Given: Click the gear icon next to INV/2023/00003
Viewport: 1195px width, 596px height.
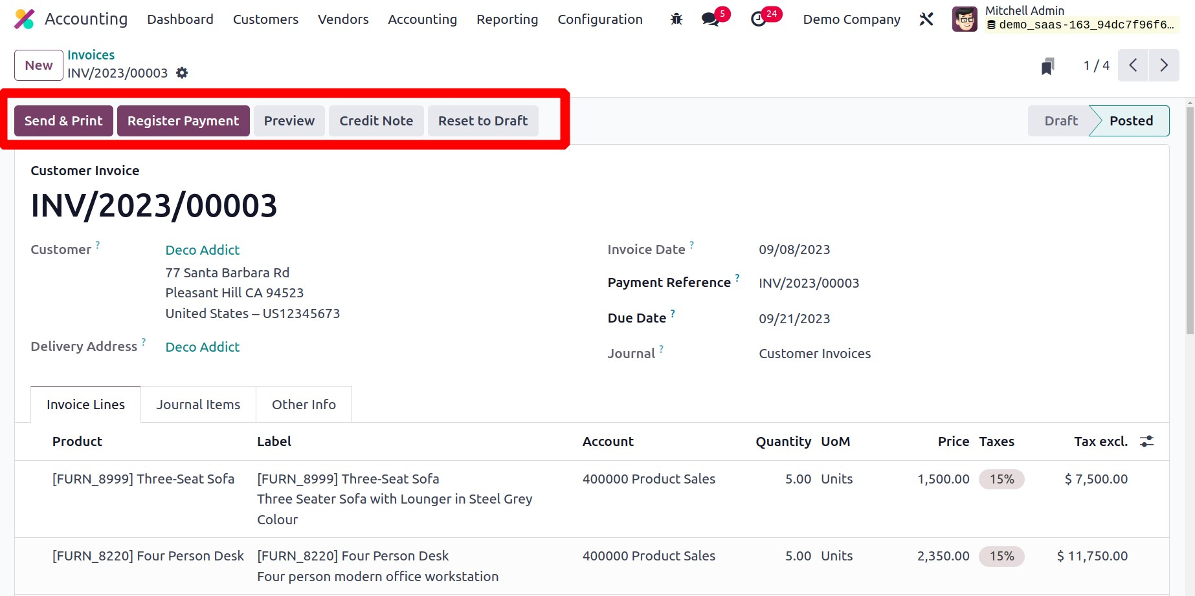Looking at the screenshot, I should tap(182, 73).
